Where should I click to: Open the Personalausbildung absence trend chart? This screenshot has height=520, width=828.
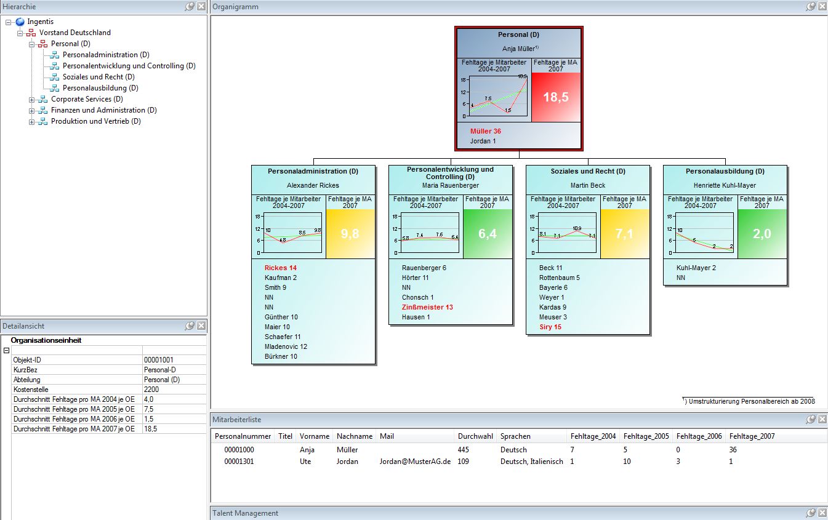(x=701, y=233)
